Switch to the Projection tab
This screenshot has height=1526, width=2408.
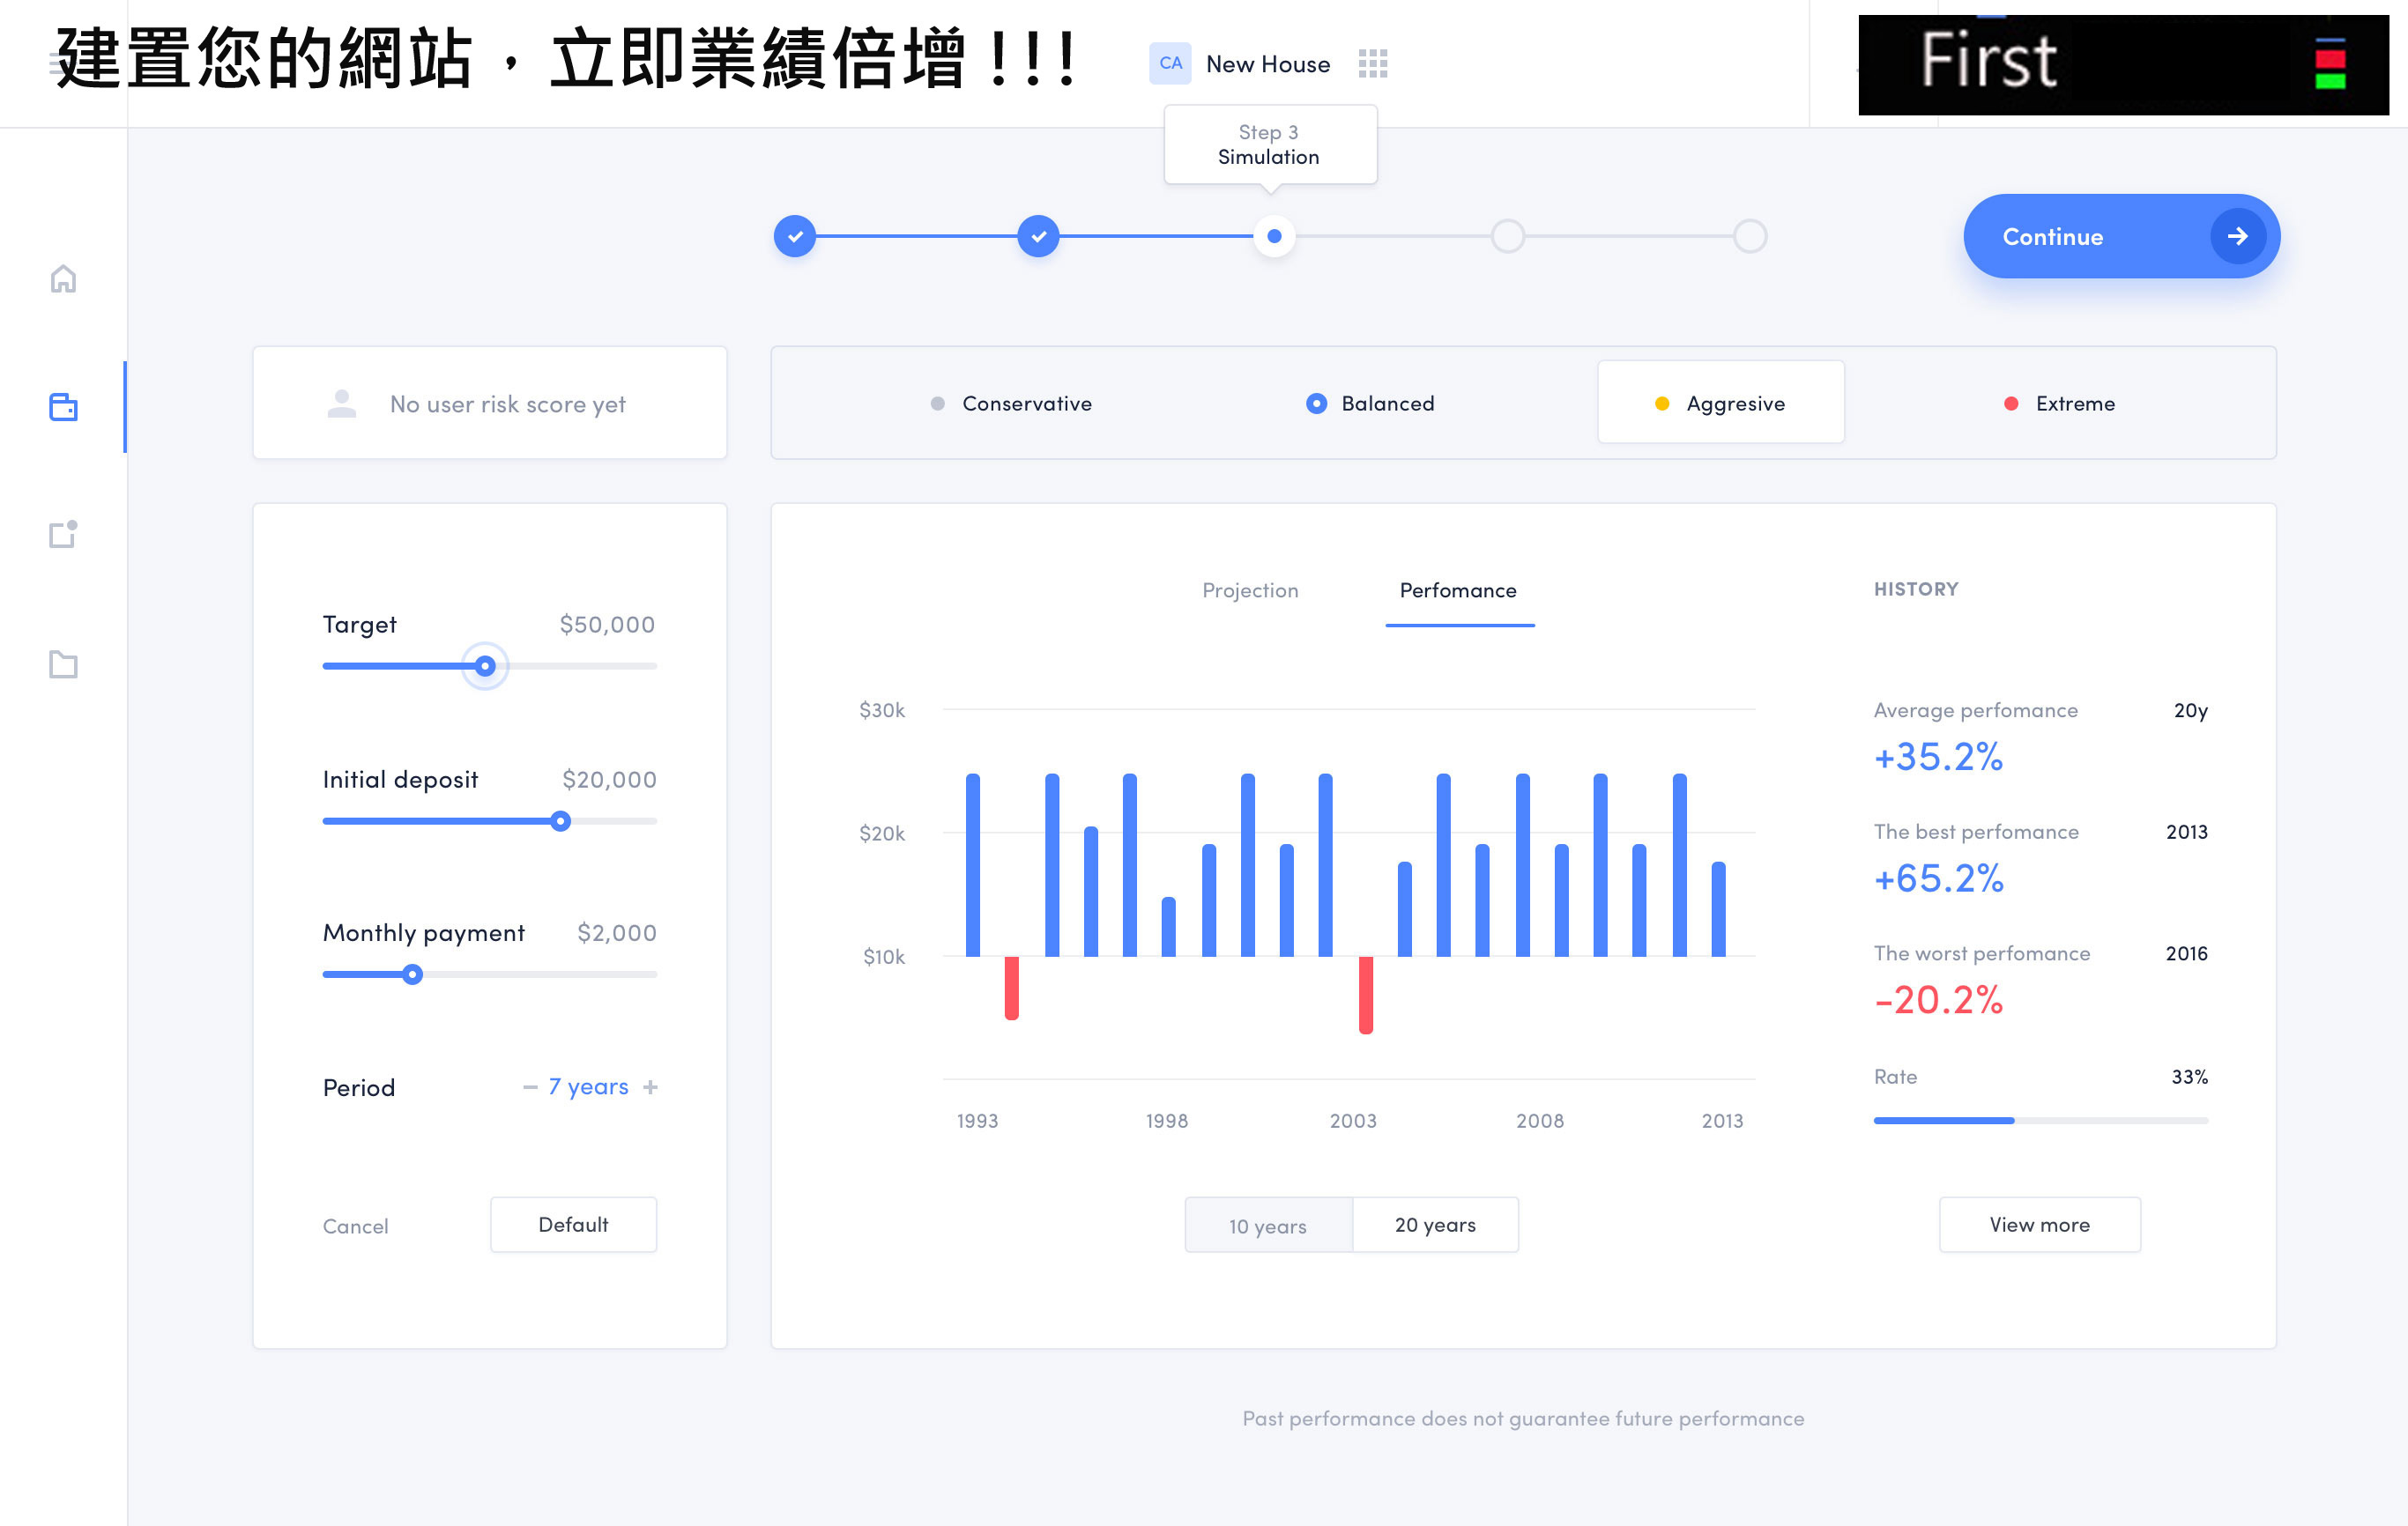pos(1250,590)
